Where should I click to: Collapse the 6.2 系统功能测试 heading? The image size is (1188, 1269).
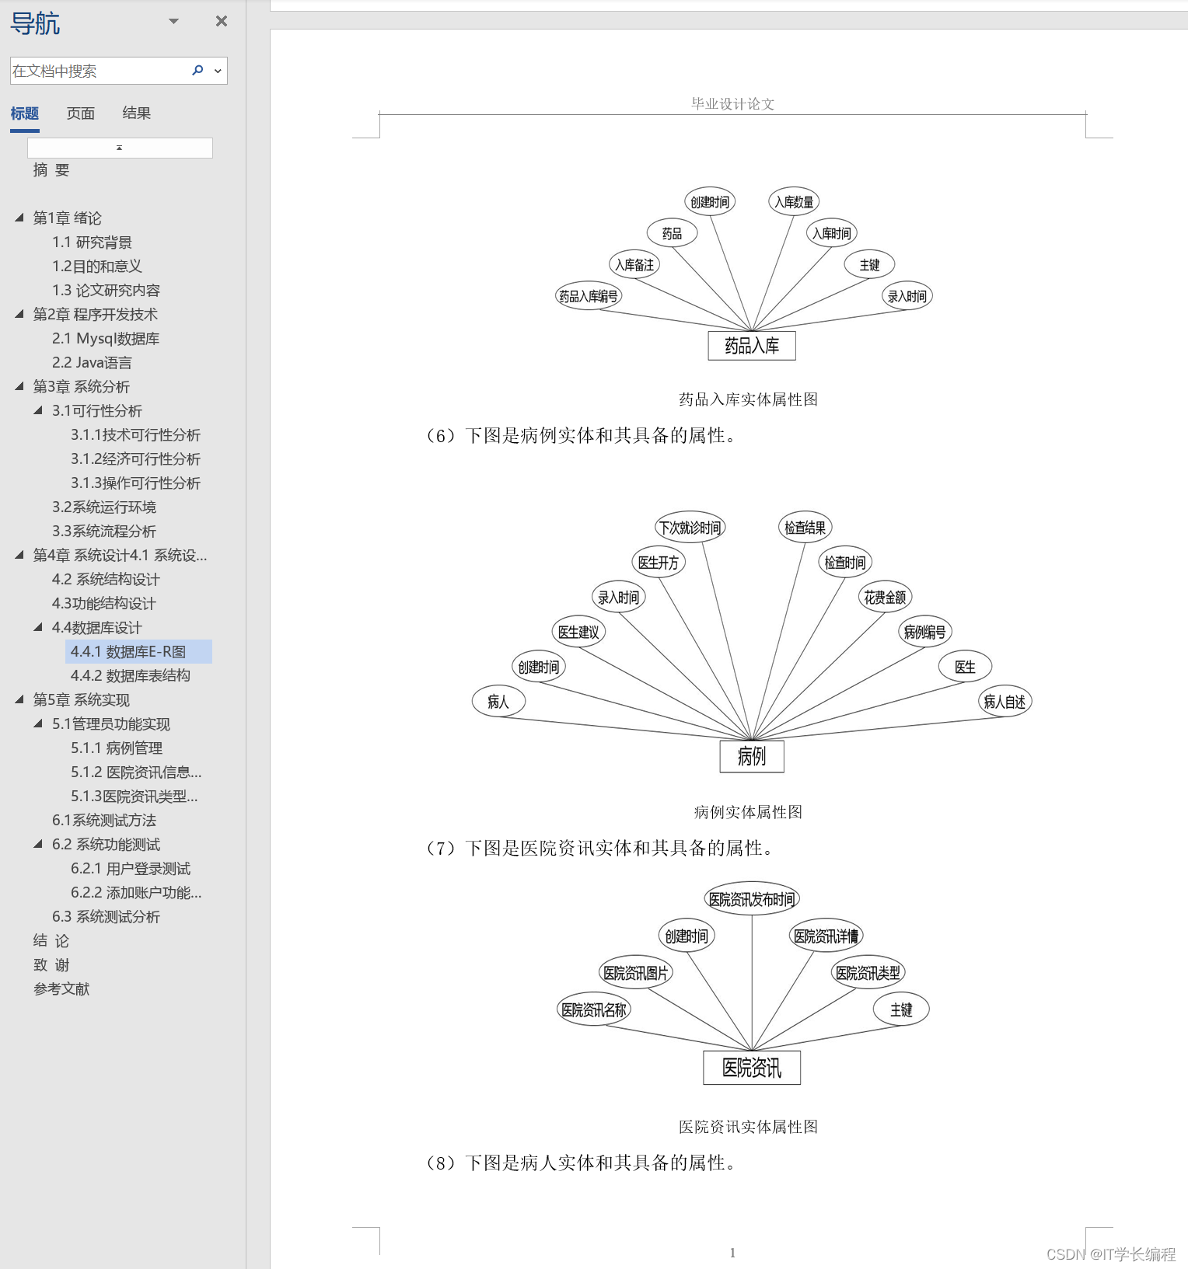pyautogui.click(x=38, y=844)
